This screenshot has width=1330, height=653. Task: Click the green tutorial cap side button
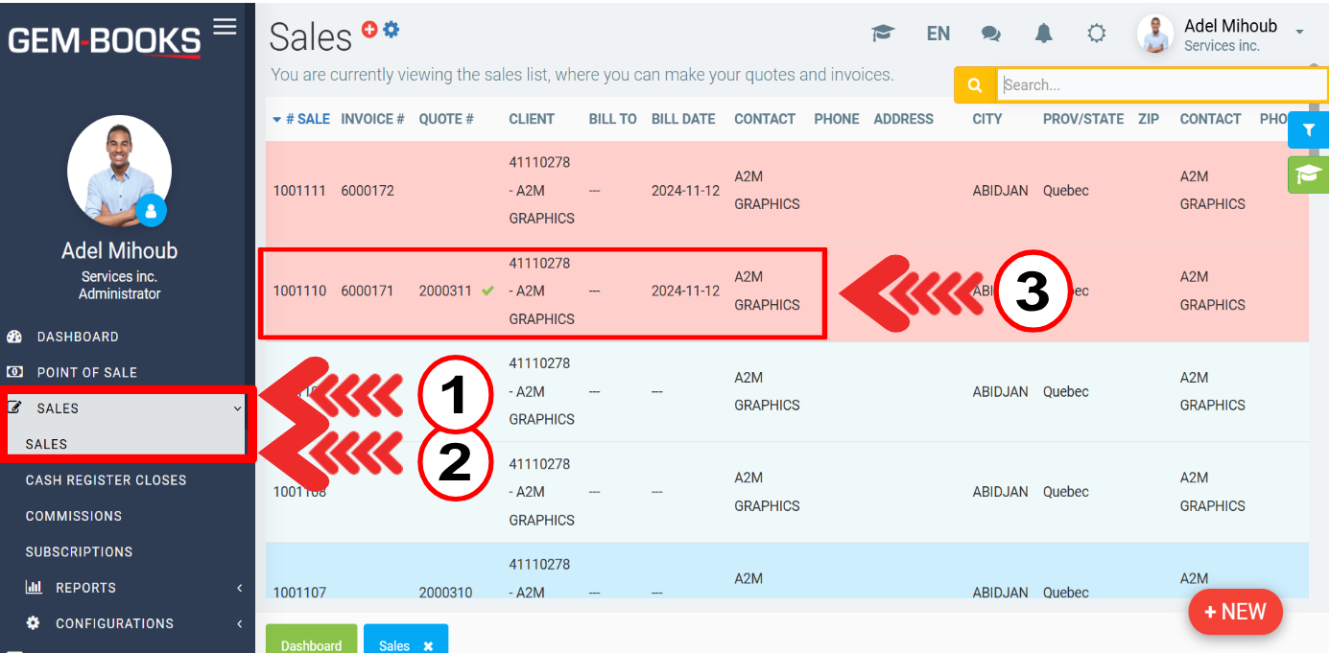[1308, 175]
